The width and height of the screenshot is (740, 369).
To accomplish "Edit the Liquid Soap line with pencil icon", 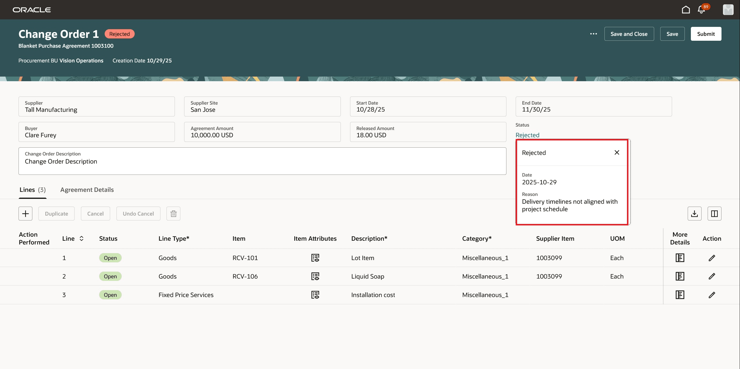I will 712,276.
